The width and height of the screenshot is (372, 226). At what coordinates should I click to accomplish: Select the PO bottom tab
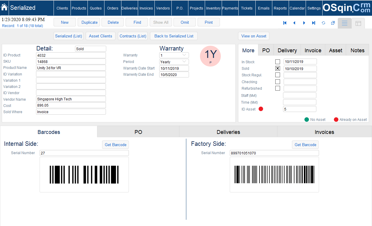point(138,132)
